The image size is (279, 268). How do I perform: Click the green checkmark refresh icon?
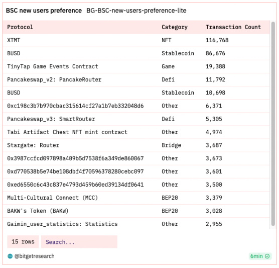pos(267,256)
